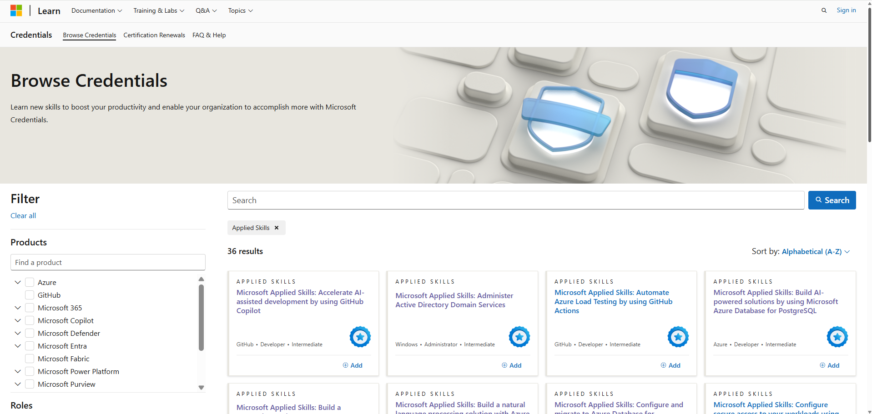Viewport: 872px width, 414px height.
Task: Open site search magnifier icon
Action: click(x=824, y=10)
